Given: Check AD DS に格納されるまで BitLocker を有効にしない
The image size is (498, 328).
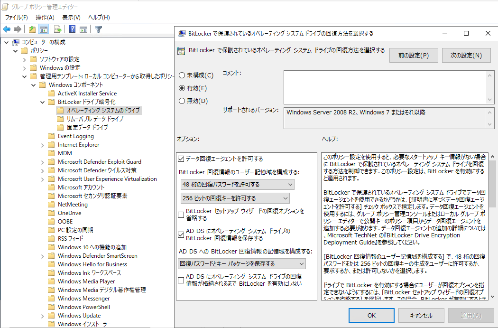Looking at the screenshot, I should [181, 281].
